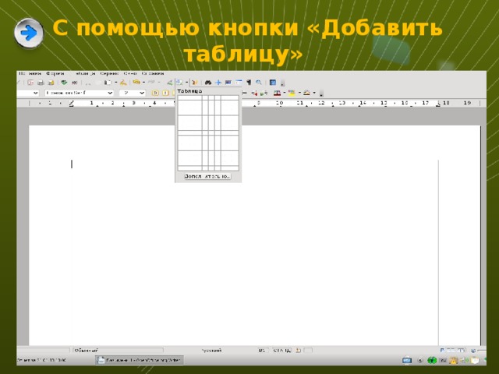
Task: Open the Paste icon's dropdown arrow
Action: 116,83
